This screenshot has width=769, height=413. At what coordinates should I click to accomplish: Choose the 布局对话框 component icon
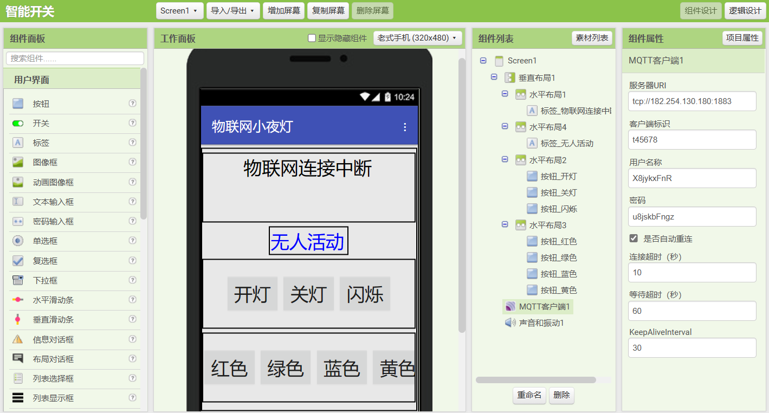18,359
